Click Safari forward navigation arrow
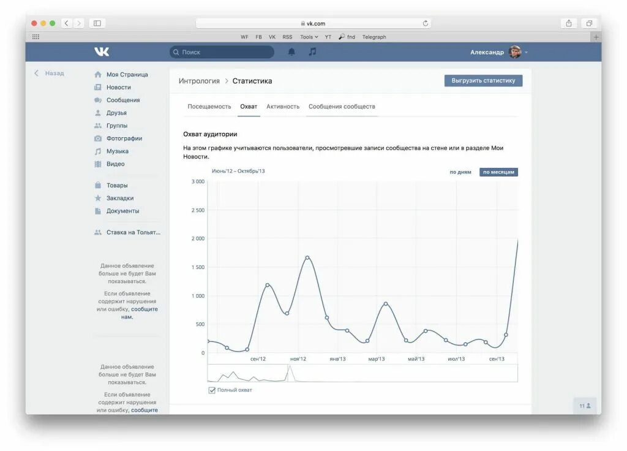This screenshot has height=451, width=627. tap(79, 23)
